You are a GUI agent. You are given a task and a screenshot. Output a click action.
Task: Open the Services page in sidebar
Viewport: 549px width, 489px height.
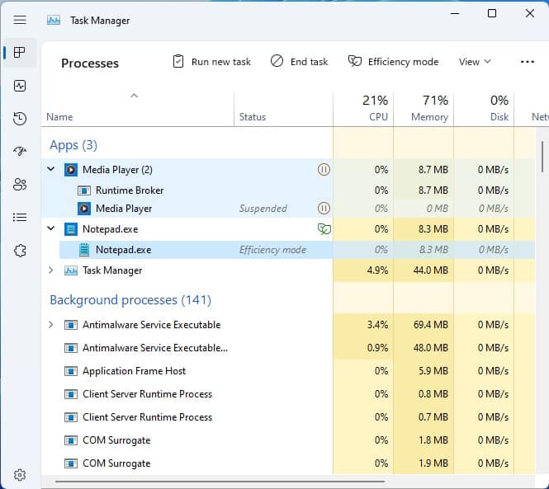[20, 251]
